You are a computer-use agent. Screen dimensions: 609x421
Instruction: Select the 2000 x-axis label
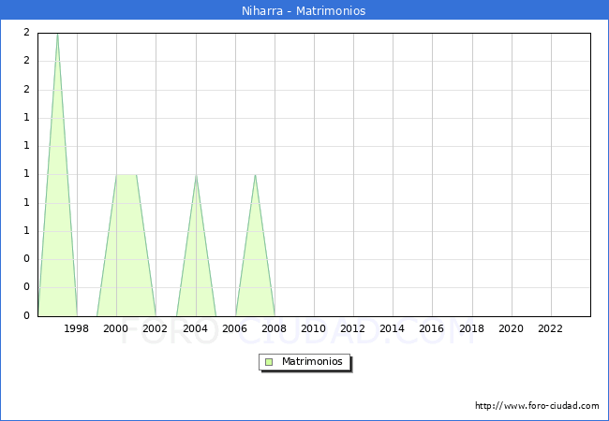pyautogui.click(x=116, y=328)
